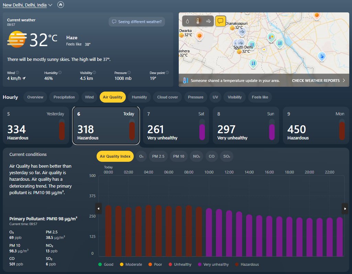Image resolution: width=352 pixels, height=274 pixels.
Task: Click the Good green legend dot
Action: point(100,264)
